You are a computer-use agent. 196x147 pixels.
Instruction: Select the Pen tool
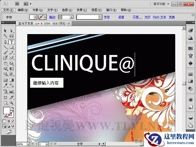tap(5, 42)
